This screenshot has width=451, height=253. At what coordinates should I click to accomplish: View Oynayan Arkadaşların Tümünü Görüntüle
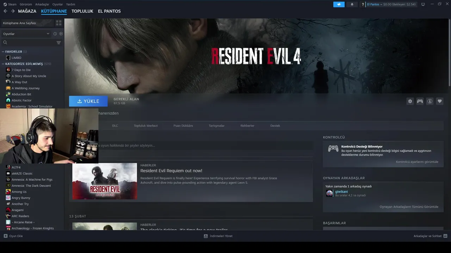pyautogui.click(x=409, y=207)
